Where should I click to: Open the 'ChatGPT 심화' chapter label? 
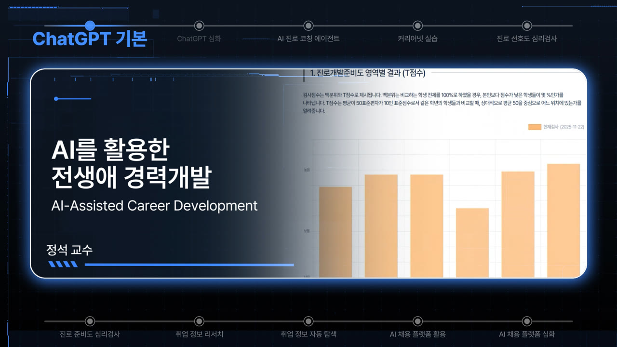pos(199,39)
